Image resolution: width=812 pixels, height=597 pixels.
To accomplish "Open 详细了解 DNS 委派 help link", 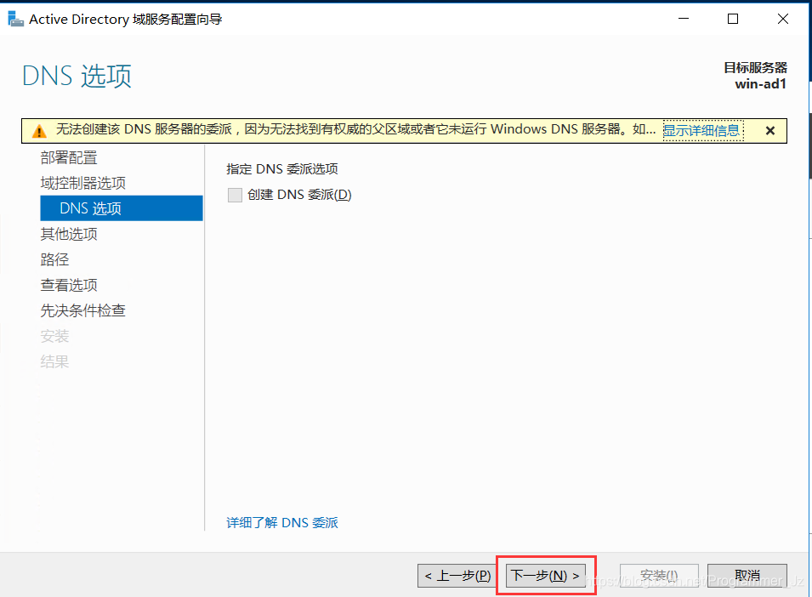I will tap(282, 522).
